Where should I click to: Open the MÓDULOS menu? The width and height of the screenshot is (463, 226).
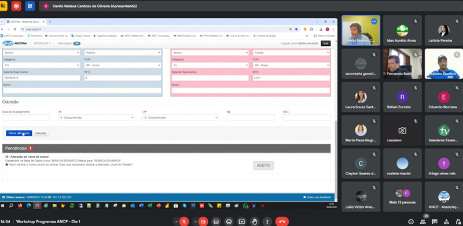tap(42, 43)
